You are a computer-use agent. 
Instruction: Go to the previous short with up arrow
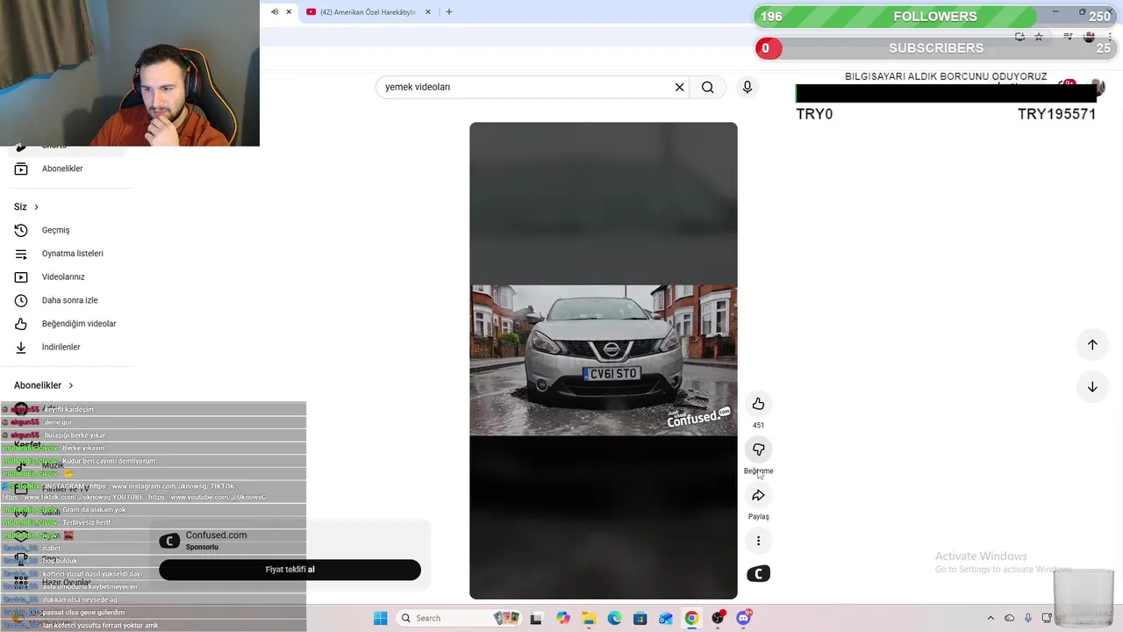1092,344
